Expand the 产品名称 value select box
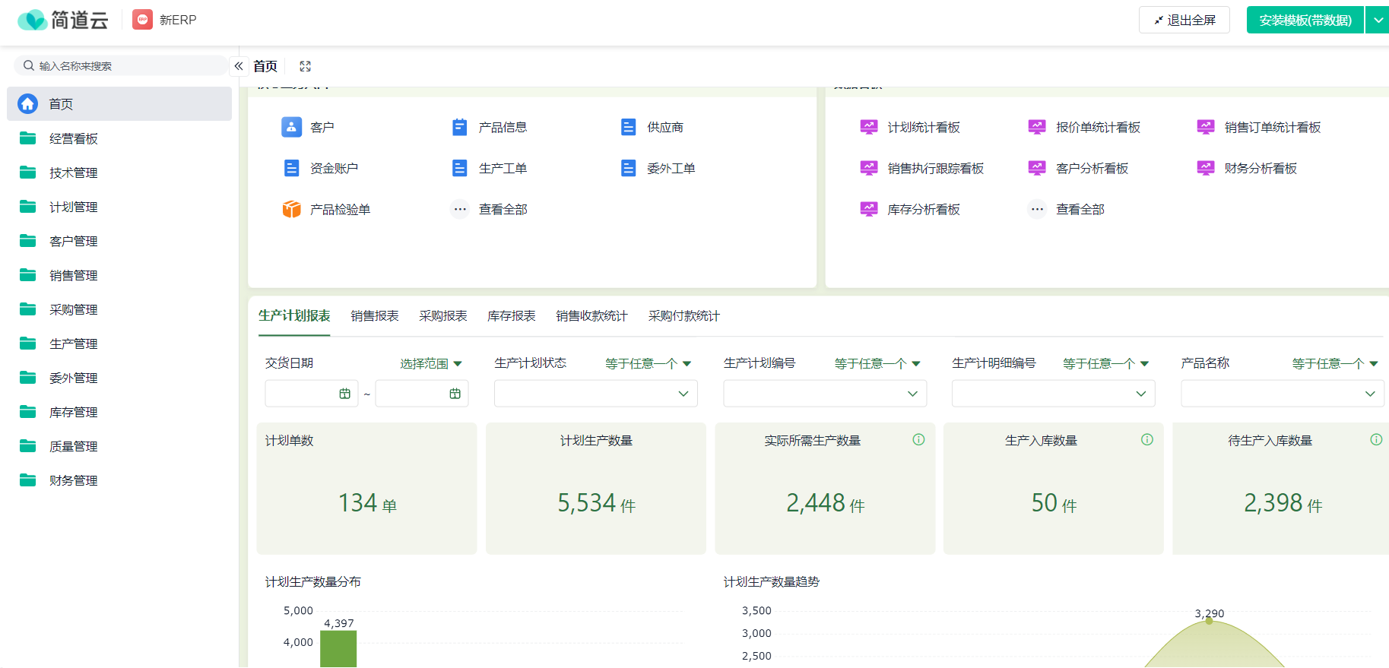 coord(1283,394)
